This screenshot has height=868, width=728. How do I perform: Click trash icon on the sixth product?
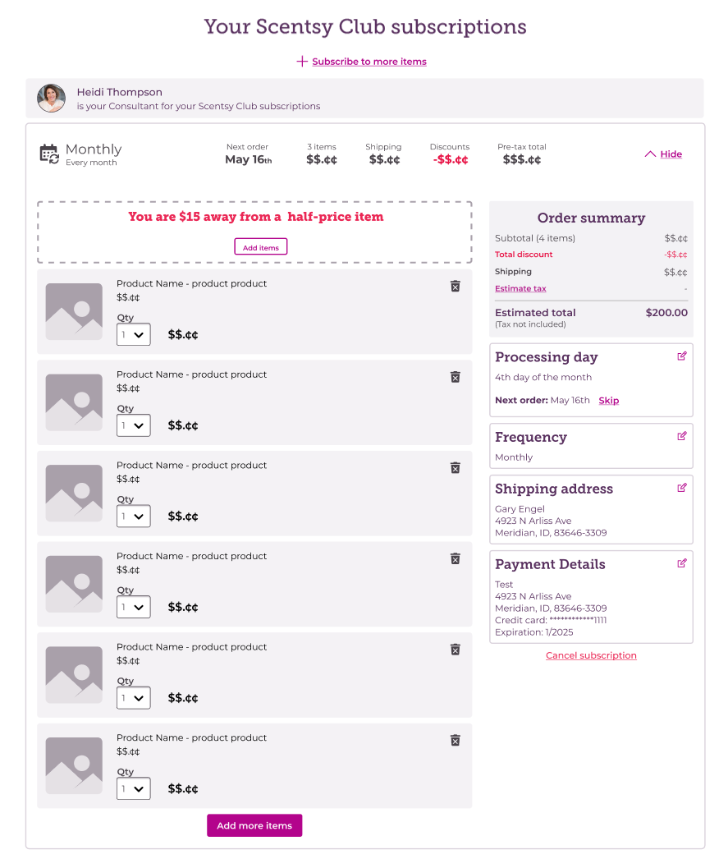coord(456,740)
